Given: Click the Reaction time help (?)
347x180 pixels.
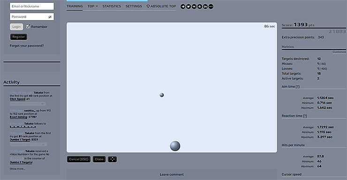Looking at the screenshot, I should 305,116.
